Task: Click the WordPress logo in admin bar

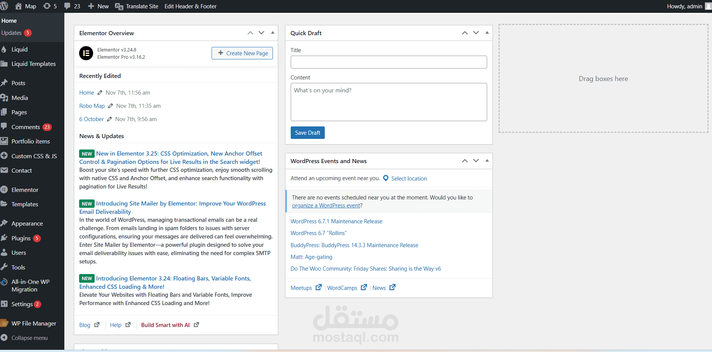Action: click(x=4, y=6)
